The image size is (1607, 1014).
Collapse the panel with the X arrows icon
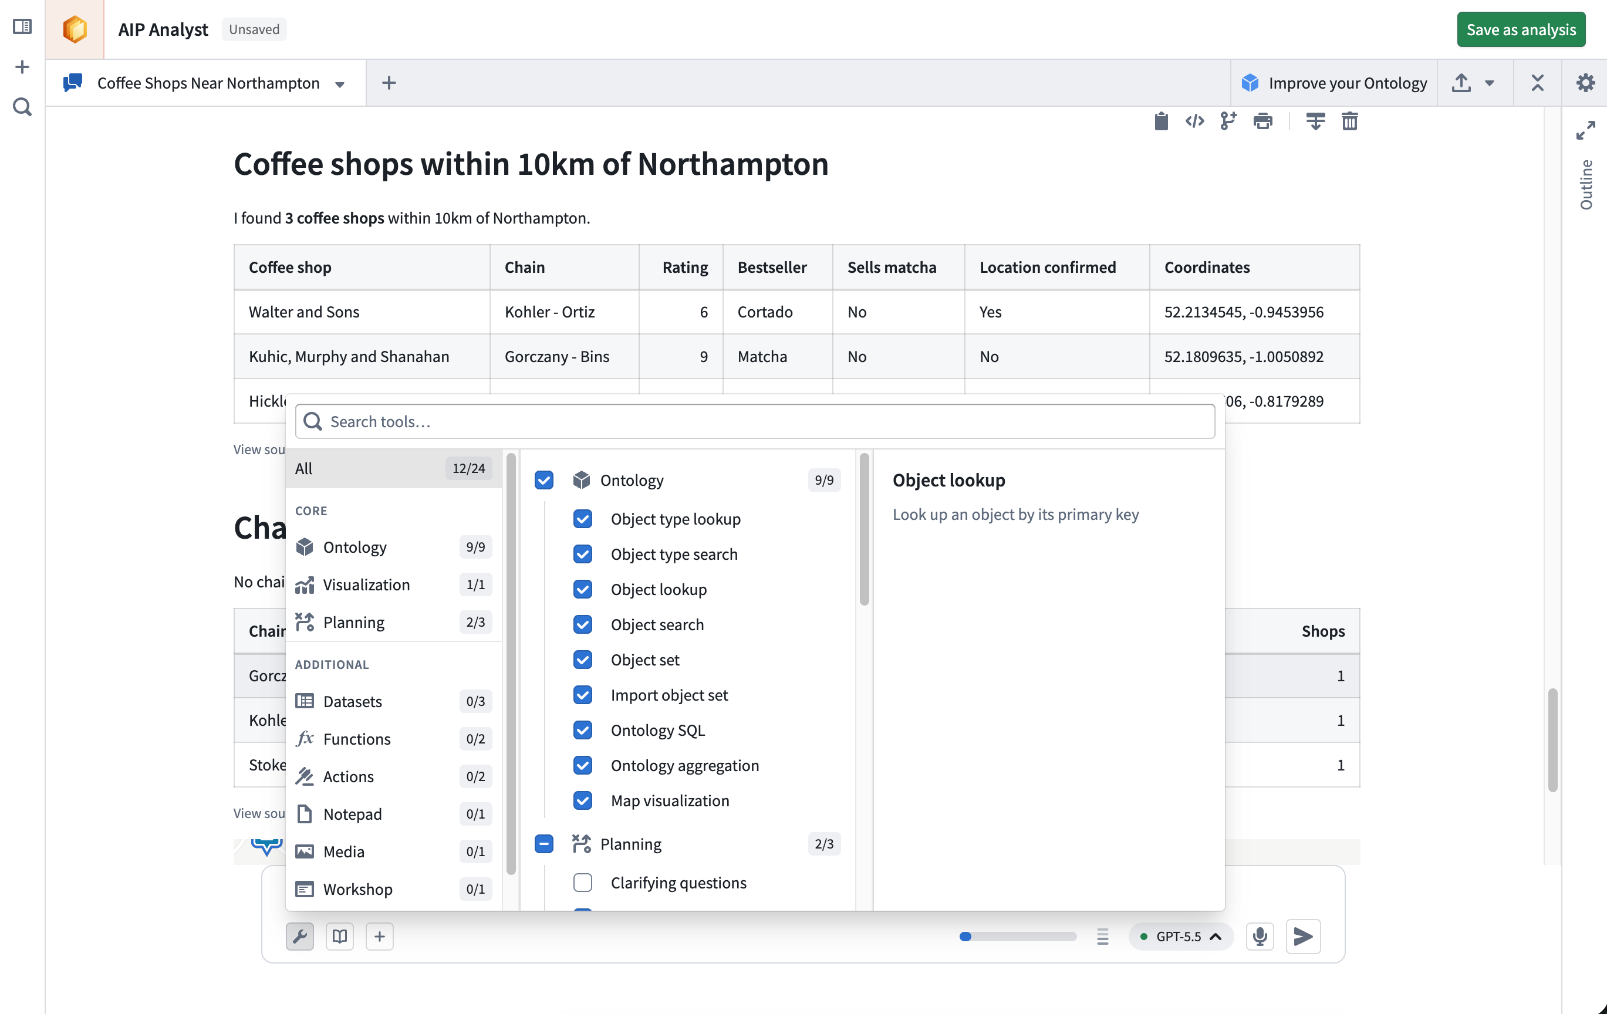tap(1538, 83)
